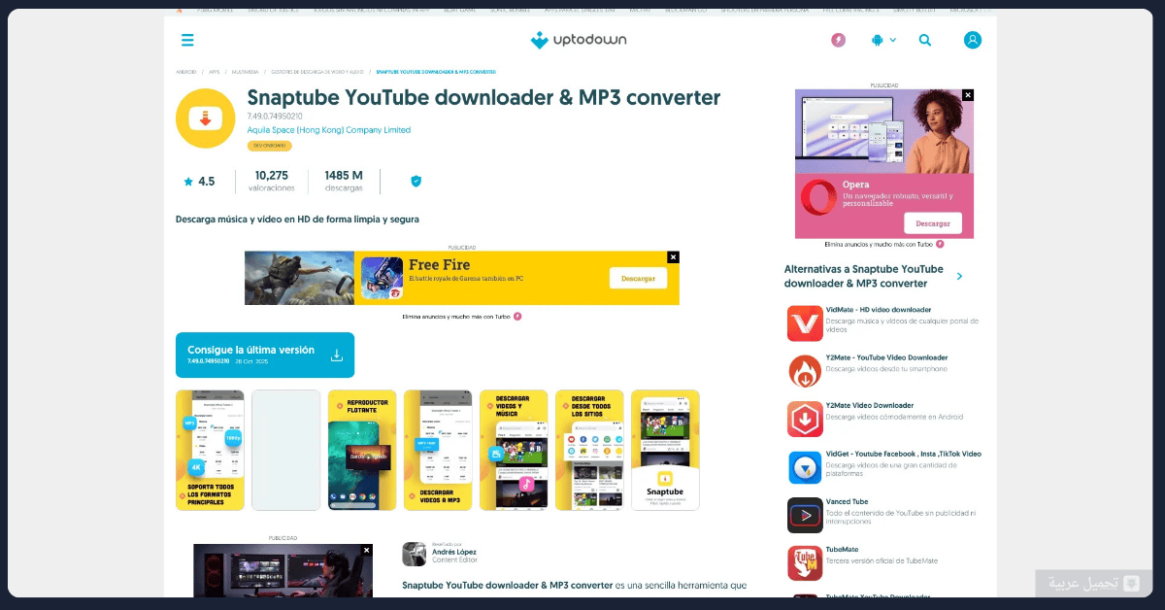Open Gestores de descarga breadcrumb
Image resolution: width=1165 pixels, height=610 pixels.
pos(317,72)
